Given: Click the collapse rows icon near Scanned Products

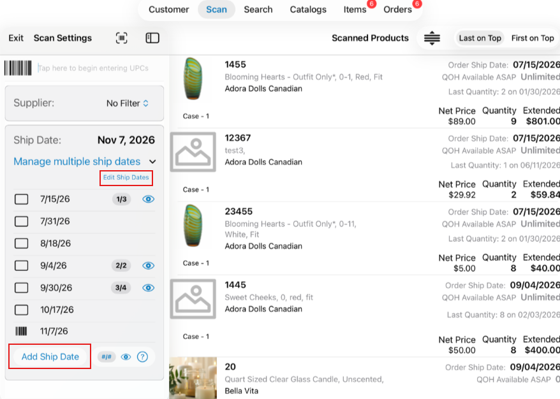Looking at the screenshot, I should [432, 38].
